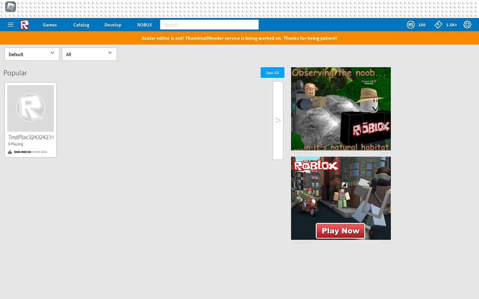479x299 pixels.
Task: Open the settings gear menu
Action: pyautogui.click(x=467, y=25)
